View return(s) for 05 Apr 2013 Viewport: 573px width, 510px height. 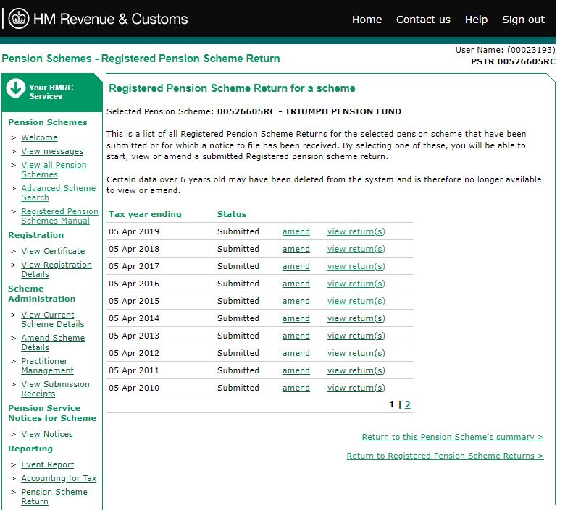356,336
